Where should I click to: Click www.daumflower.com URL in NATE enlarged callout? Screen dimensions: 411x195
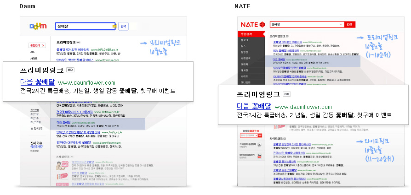point(303,107)
